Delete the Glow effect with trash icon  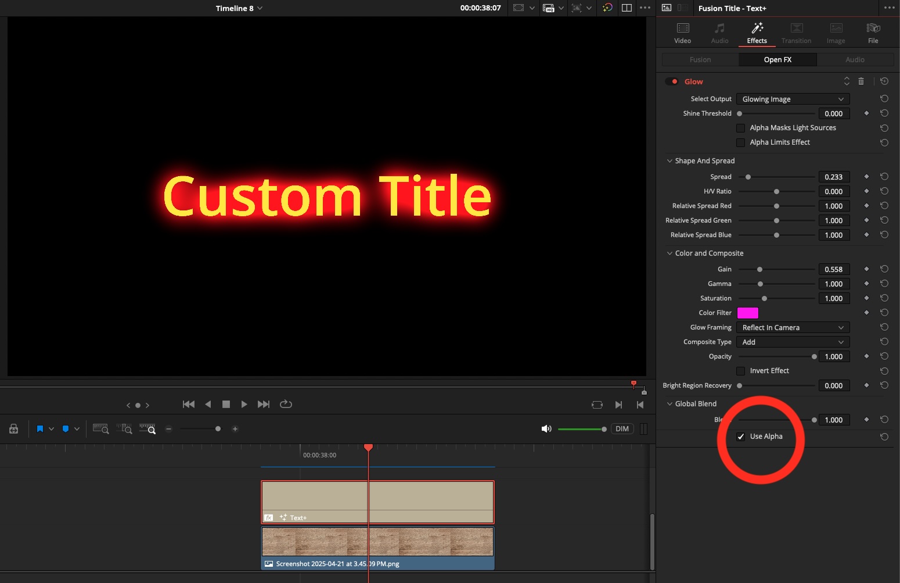(x=861, y=81)
